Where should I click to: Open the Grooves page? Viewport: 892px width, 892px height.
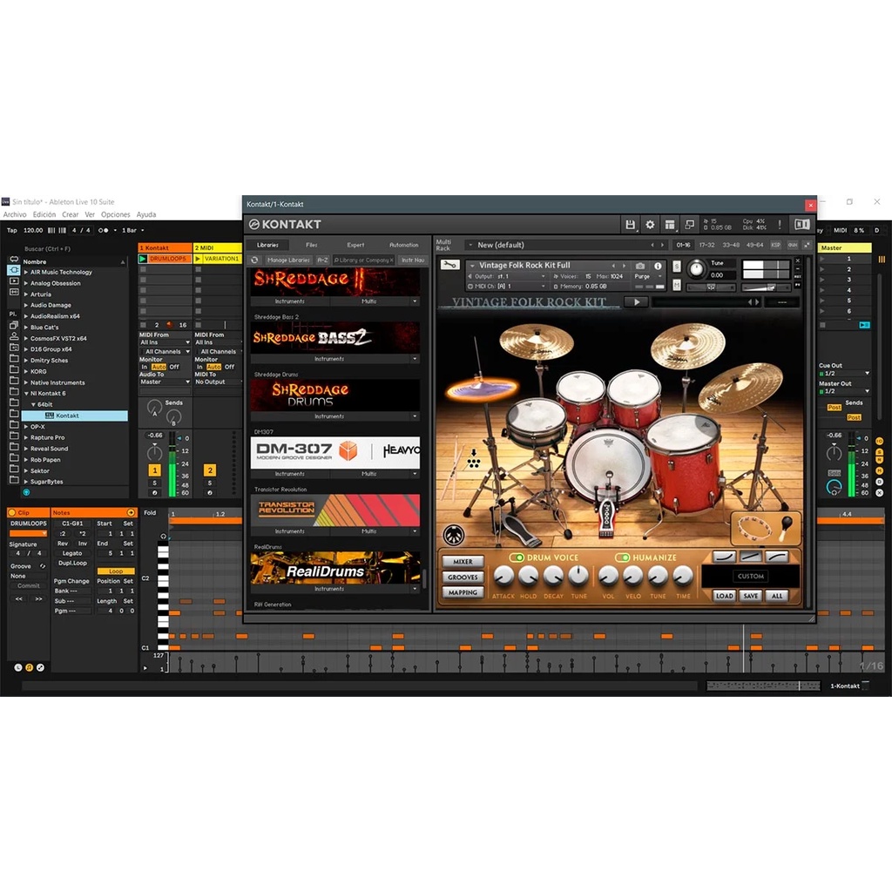coord(463,577)
